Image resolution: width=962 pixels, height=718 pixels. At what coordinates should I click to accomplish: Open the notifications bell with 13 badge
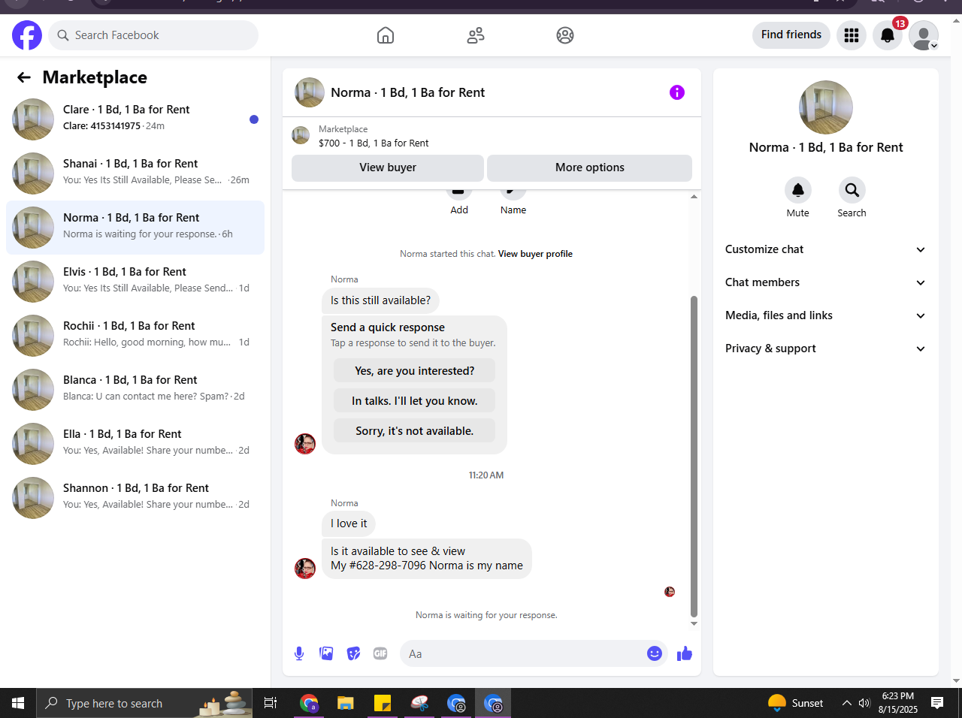pos(888,35)
